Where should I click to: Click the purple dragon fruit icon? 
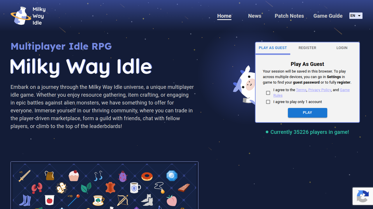(123, 176)
